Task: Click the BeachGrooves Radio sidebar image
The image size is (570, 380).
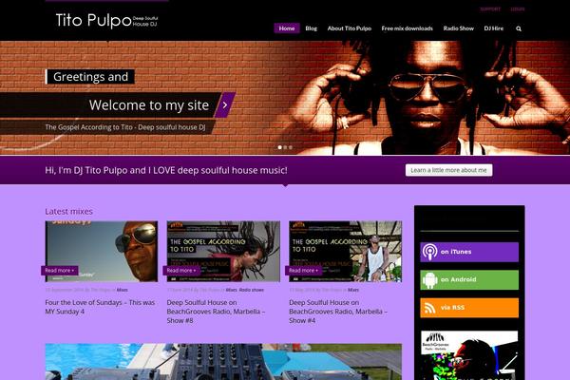Action: [x=469, y=355]
